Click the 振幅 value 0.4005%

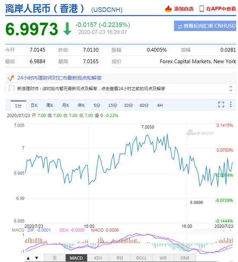click(x=157, y=50)
